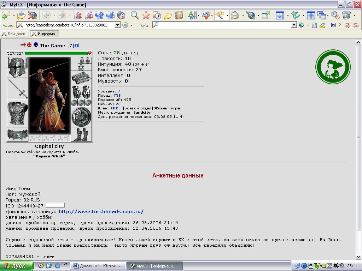Click the 758 victories link
Screen dimensions: 362x271
coord(117,95)
